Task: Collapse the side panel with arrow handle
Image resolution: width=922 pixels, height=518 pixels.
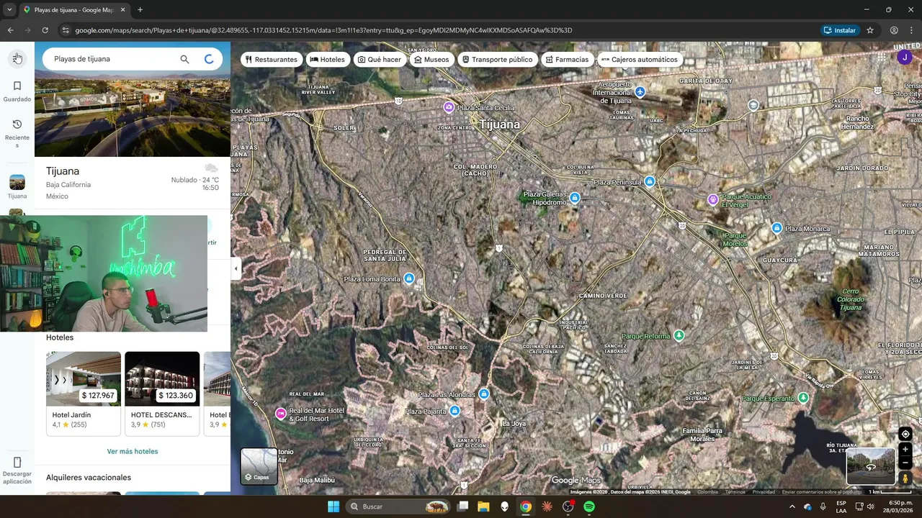Action: (236, 269)
